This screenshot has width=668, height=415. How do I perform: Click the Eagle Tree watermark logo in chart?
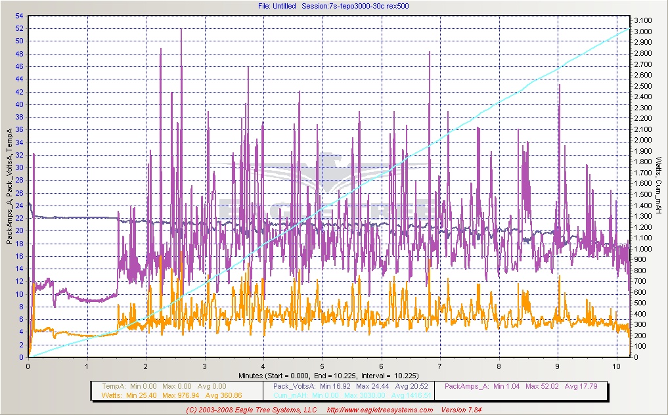(x=322, y=190)
